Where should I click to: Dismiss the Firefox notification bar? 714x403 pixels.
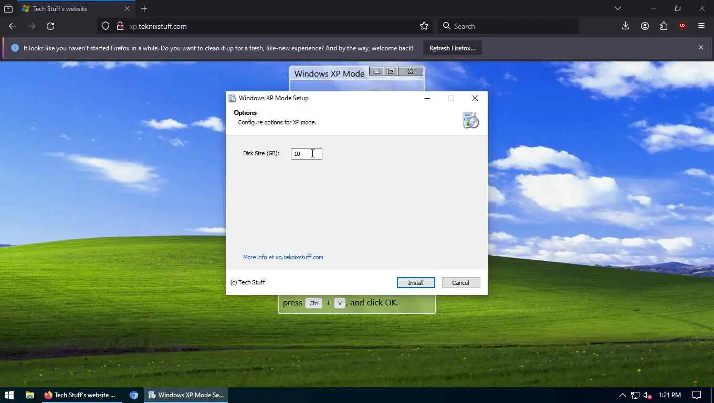(700, 48)
